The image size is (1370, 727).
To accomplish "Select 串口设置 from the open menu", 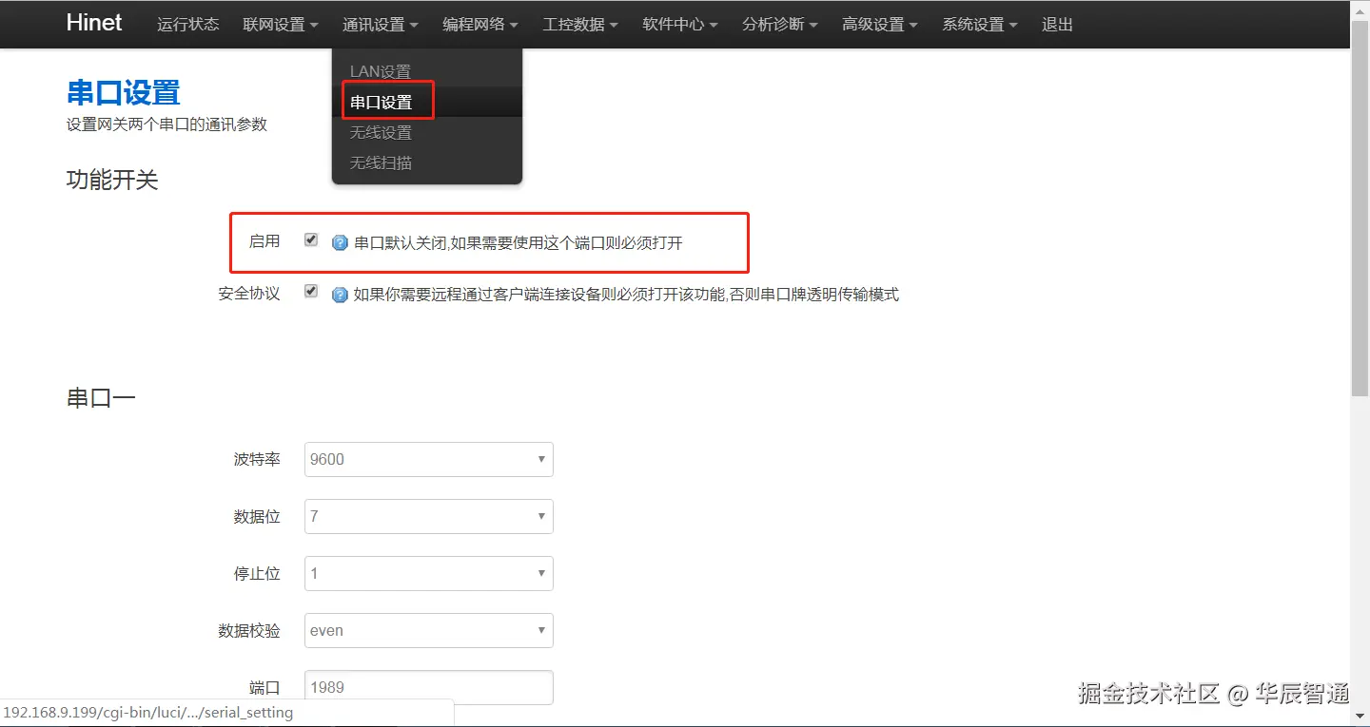I will (x=381, y=101).
